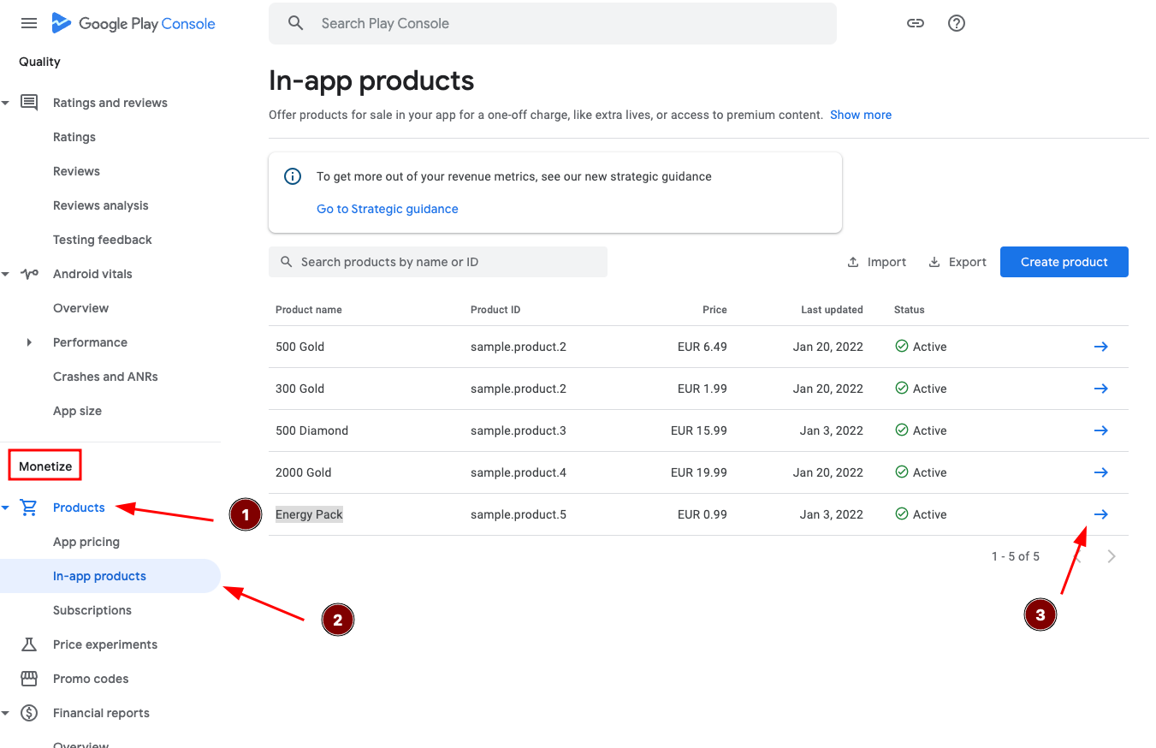The image size is (1156, 748).
Task: Select App pricing in the sidebar
Action: pyautogui.click(x=85, y=541)
